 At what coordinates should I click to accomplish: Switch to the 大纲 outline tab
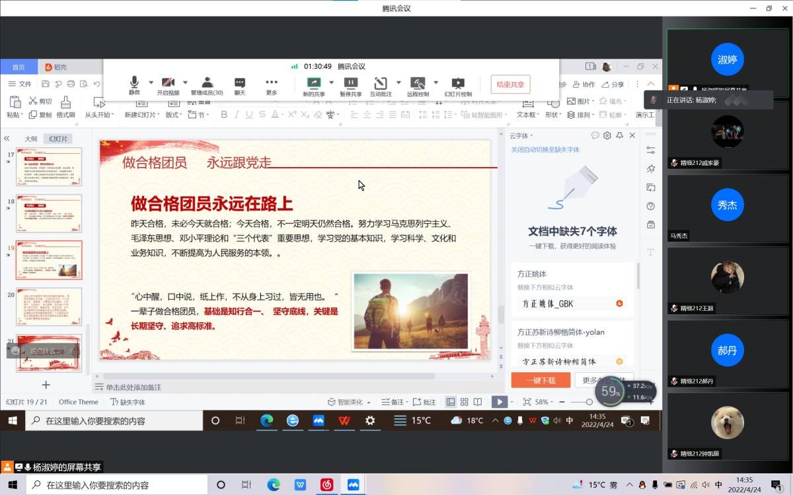[x=31, y=139]
